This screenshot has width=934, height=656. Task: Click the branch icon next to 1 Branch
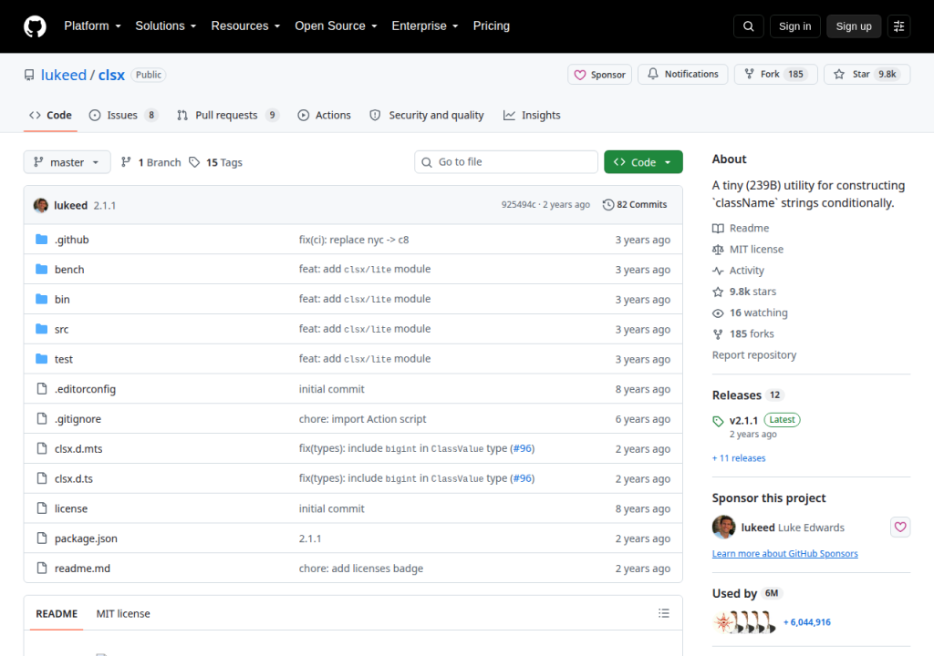click(126, 162)
